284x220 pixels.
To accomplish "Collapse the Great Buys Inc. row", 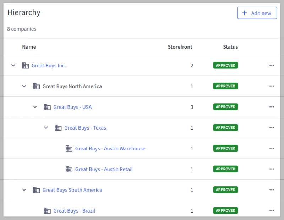I will tap(13, 65).
